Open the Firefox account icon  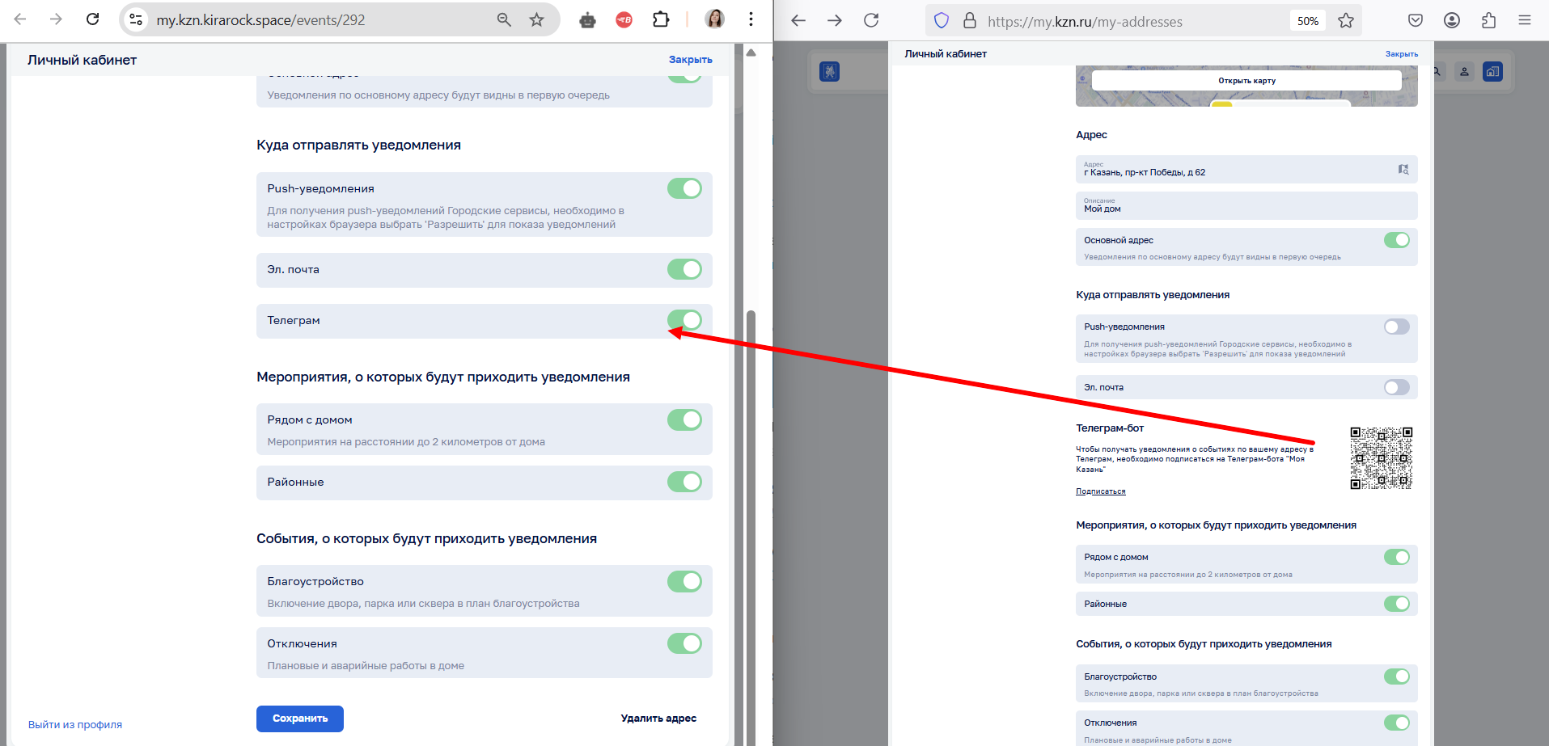click(x=1452, y=20)
